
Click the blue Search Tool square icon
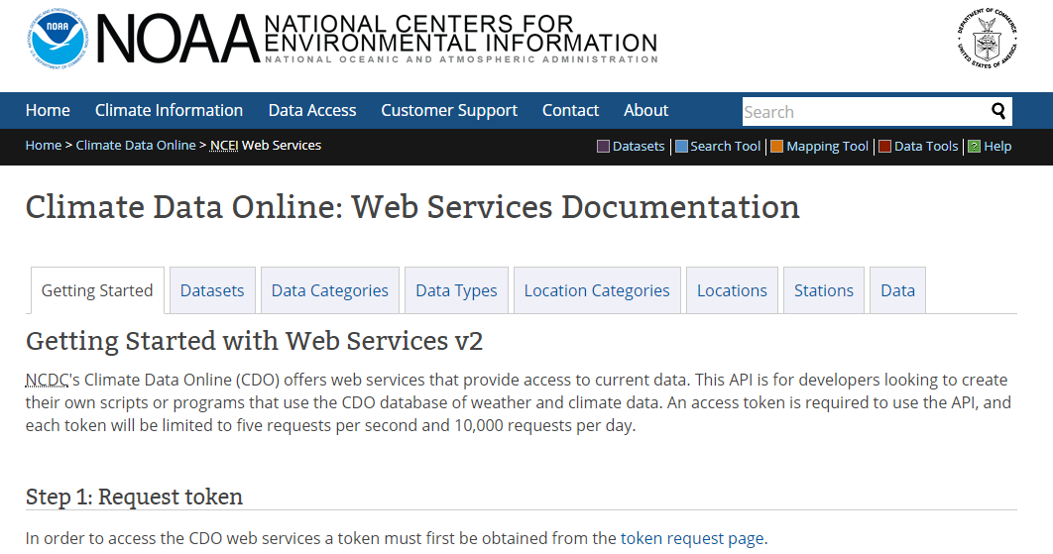point(681,147)
